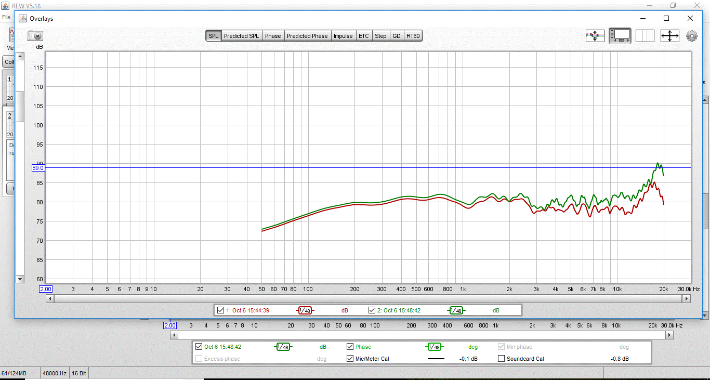Open the File menu in REW

point(6,17)
